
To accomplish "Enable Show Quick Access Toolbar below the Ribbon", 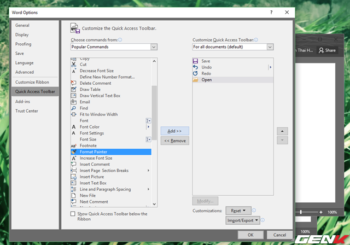I will [x=73, y=214].
